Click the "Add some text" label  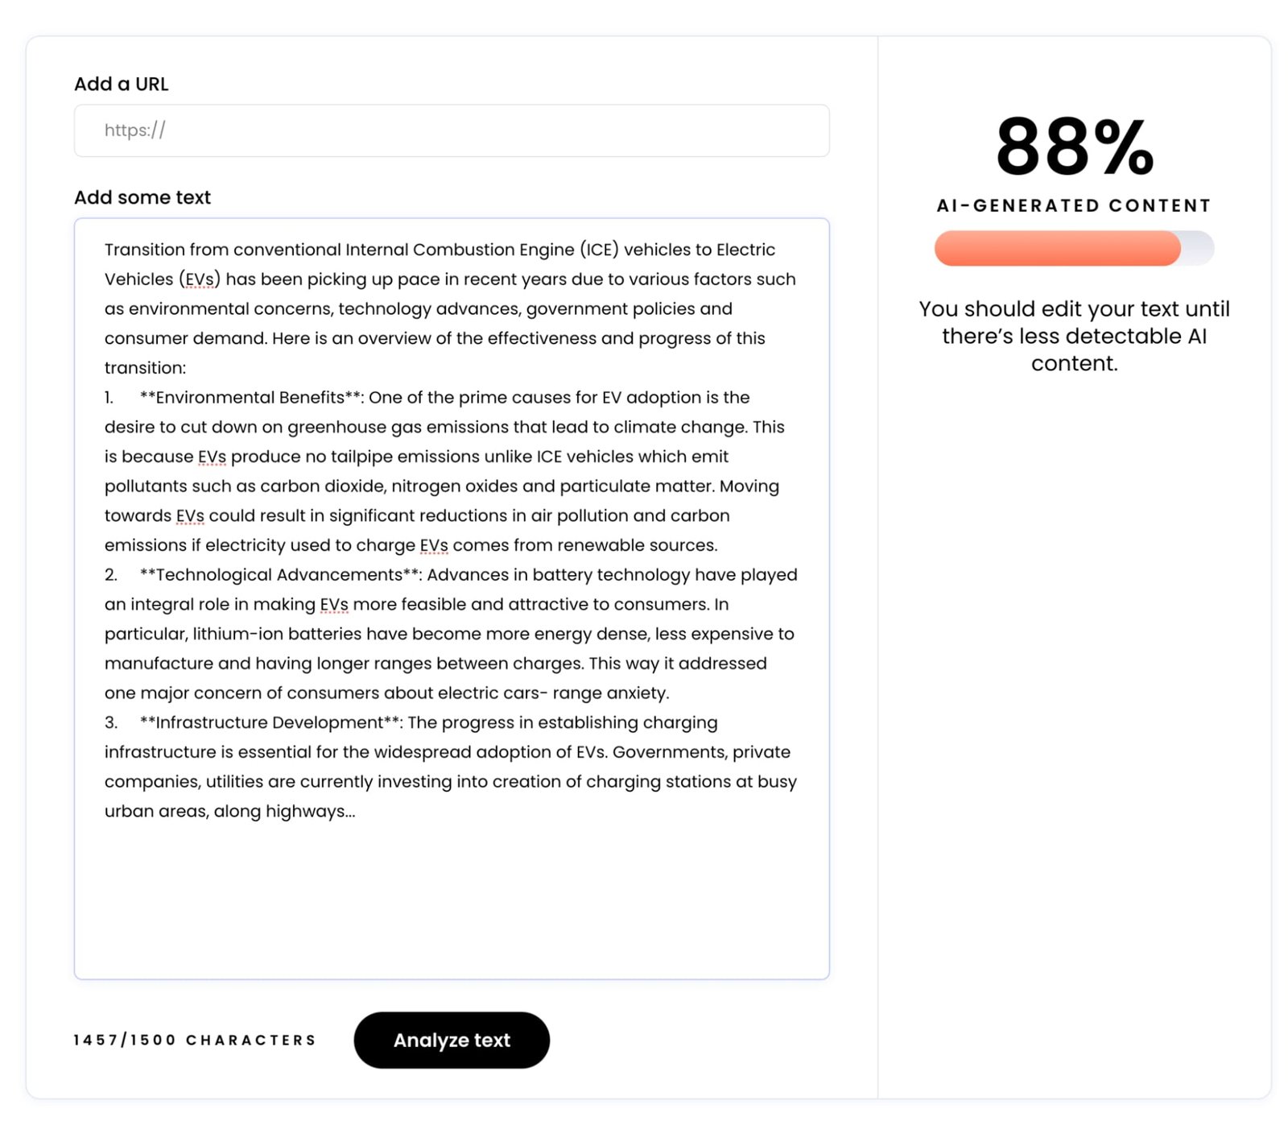coord(142,197)
